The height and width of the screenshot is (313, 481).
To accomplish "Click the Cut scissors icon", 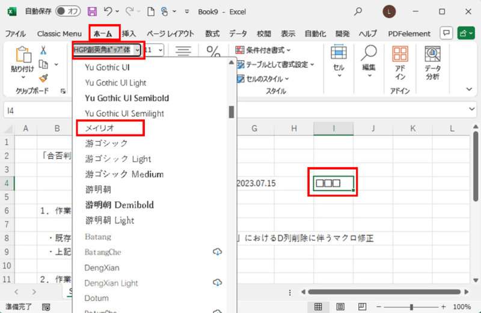I will coord(43,50).
